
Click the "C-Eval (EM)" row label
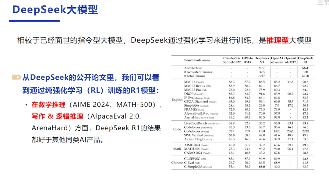point(192,163)
